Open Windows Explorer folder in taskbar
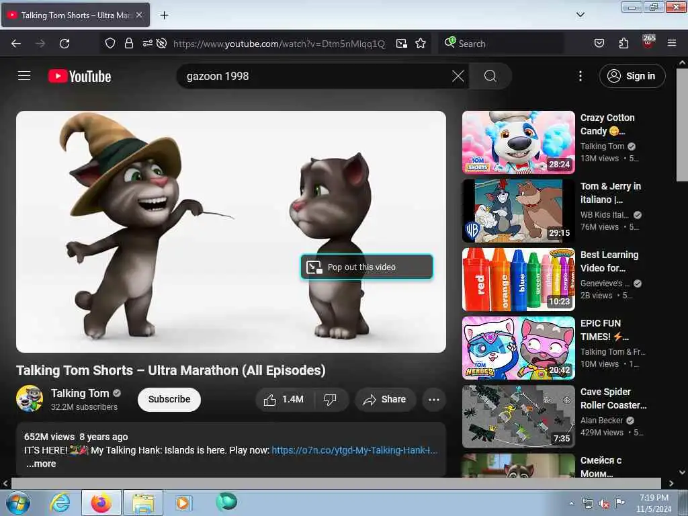 pos(143,503)
